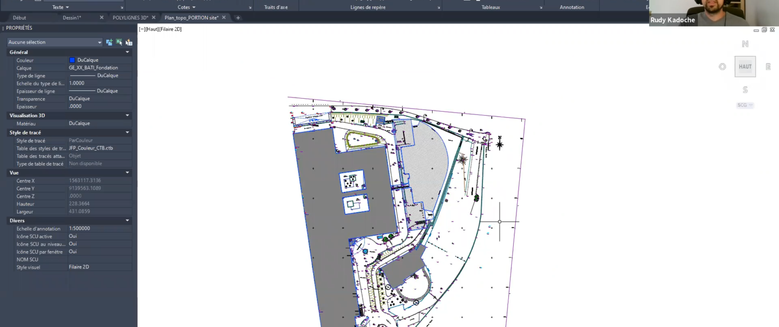Select the Plan_topo_PORTION site* tab

click(x=192, y=18)
